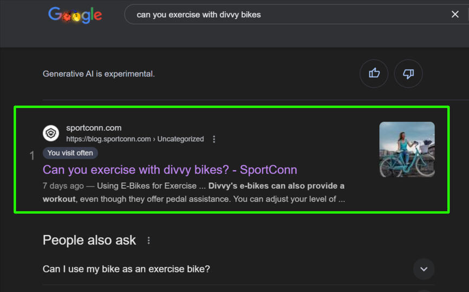Click the "You visit often" chip
This screenshot has height=292, width=469.
point(70,153)
